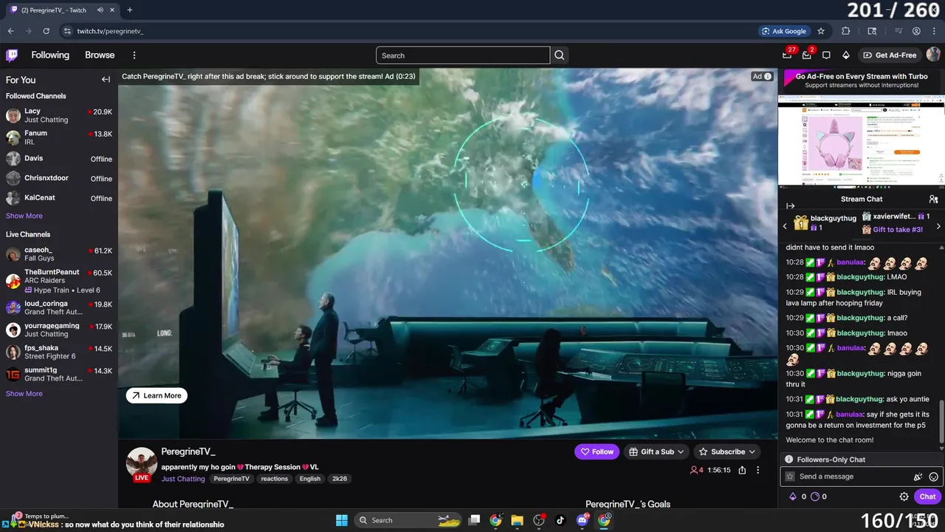Viewport: 945px width, 532px height.
Task: Select the English tag
Action: (310, 479)
